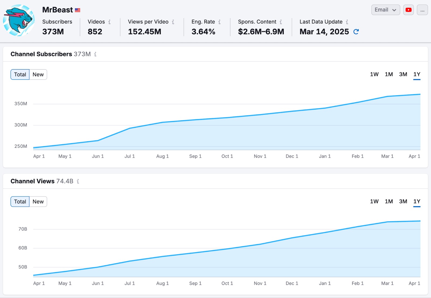
Task: Set Channel Views range to 1M
Action: 389,201
